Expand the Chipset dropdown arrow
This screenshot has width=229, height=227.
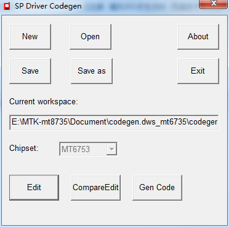coord(111,149)
